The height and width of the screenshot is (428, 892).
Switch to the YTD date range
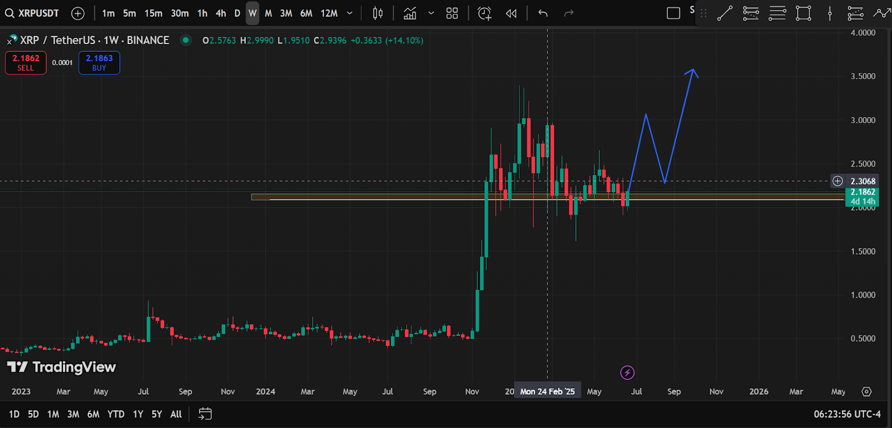pyautogui.click(x=116, y=414)
